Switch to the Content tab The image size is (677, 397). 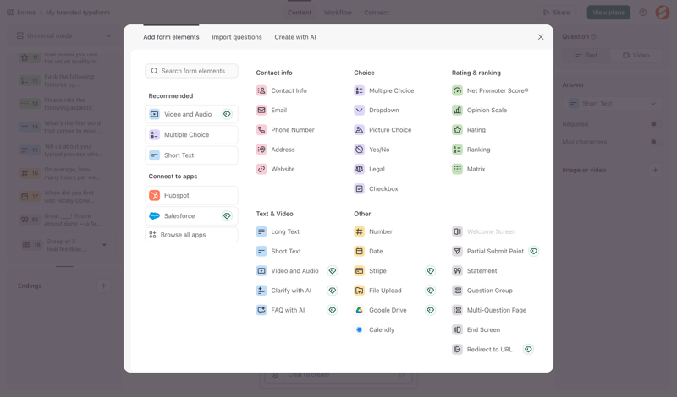[300, 13]
